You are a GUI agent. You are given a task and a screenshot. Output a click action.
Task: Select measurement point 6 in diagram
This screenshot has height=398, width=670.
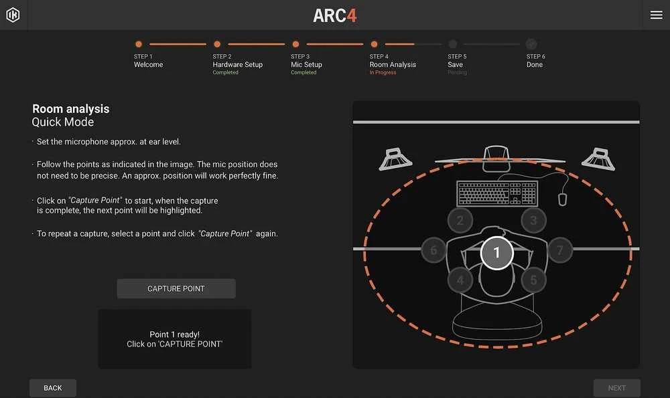[x=433, y=250]
